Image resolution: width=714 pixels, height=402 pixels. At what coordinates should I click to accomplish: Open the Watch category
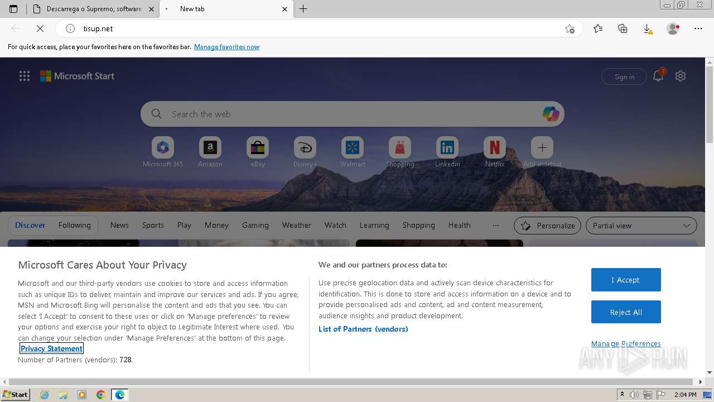335,225
